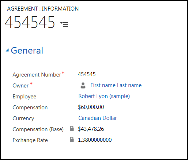Click the General section heading
The width and height of the screenshot is (188, 160).
pyautogui.click(x=27, y=50)
